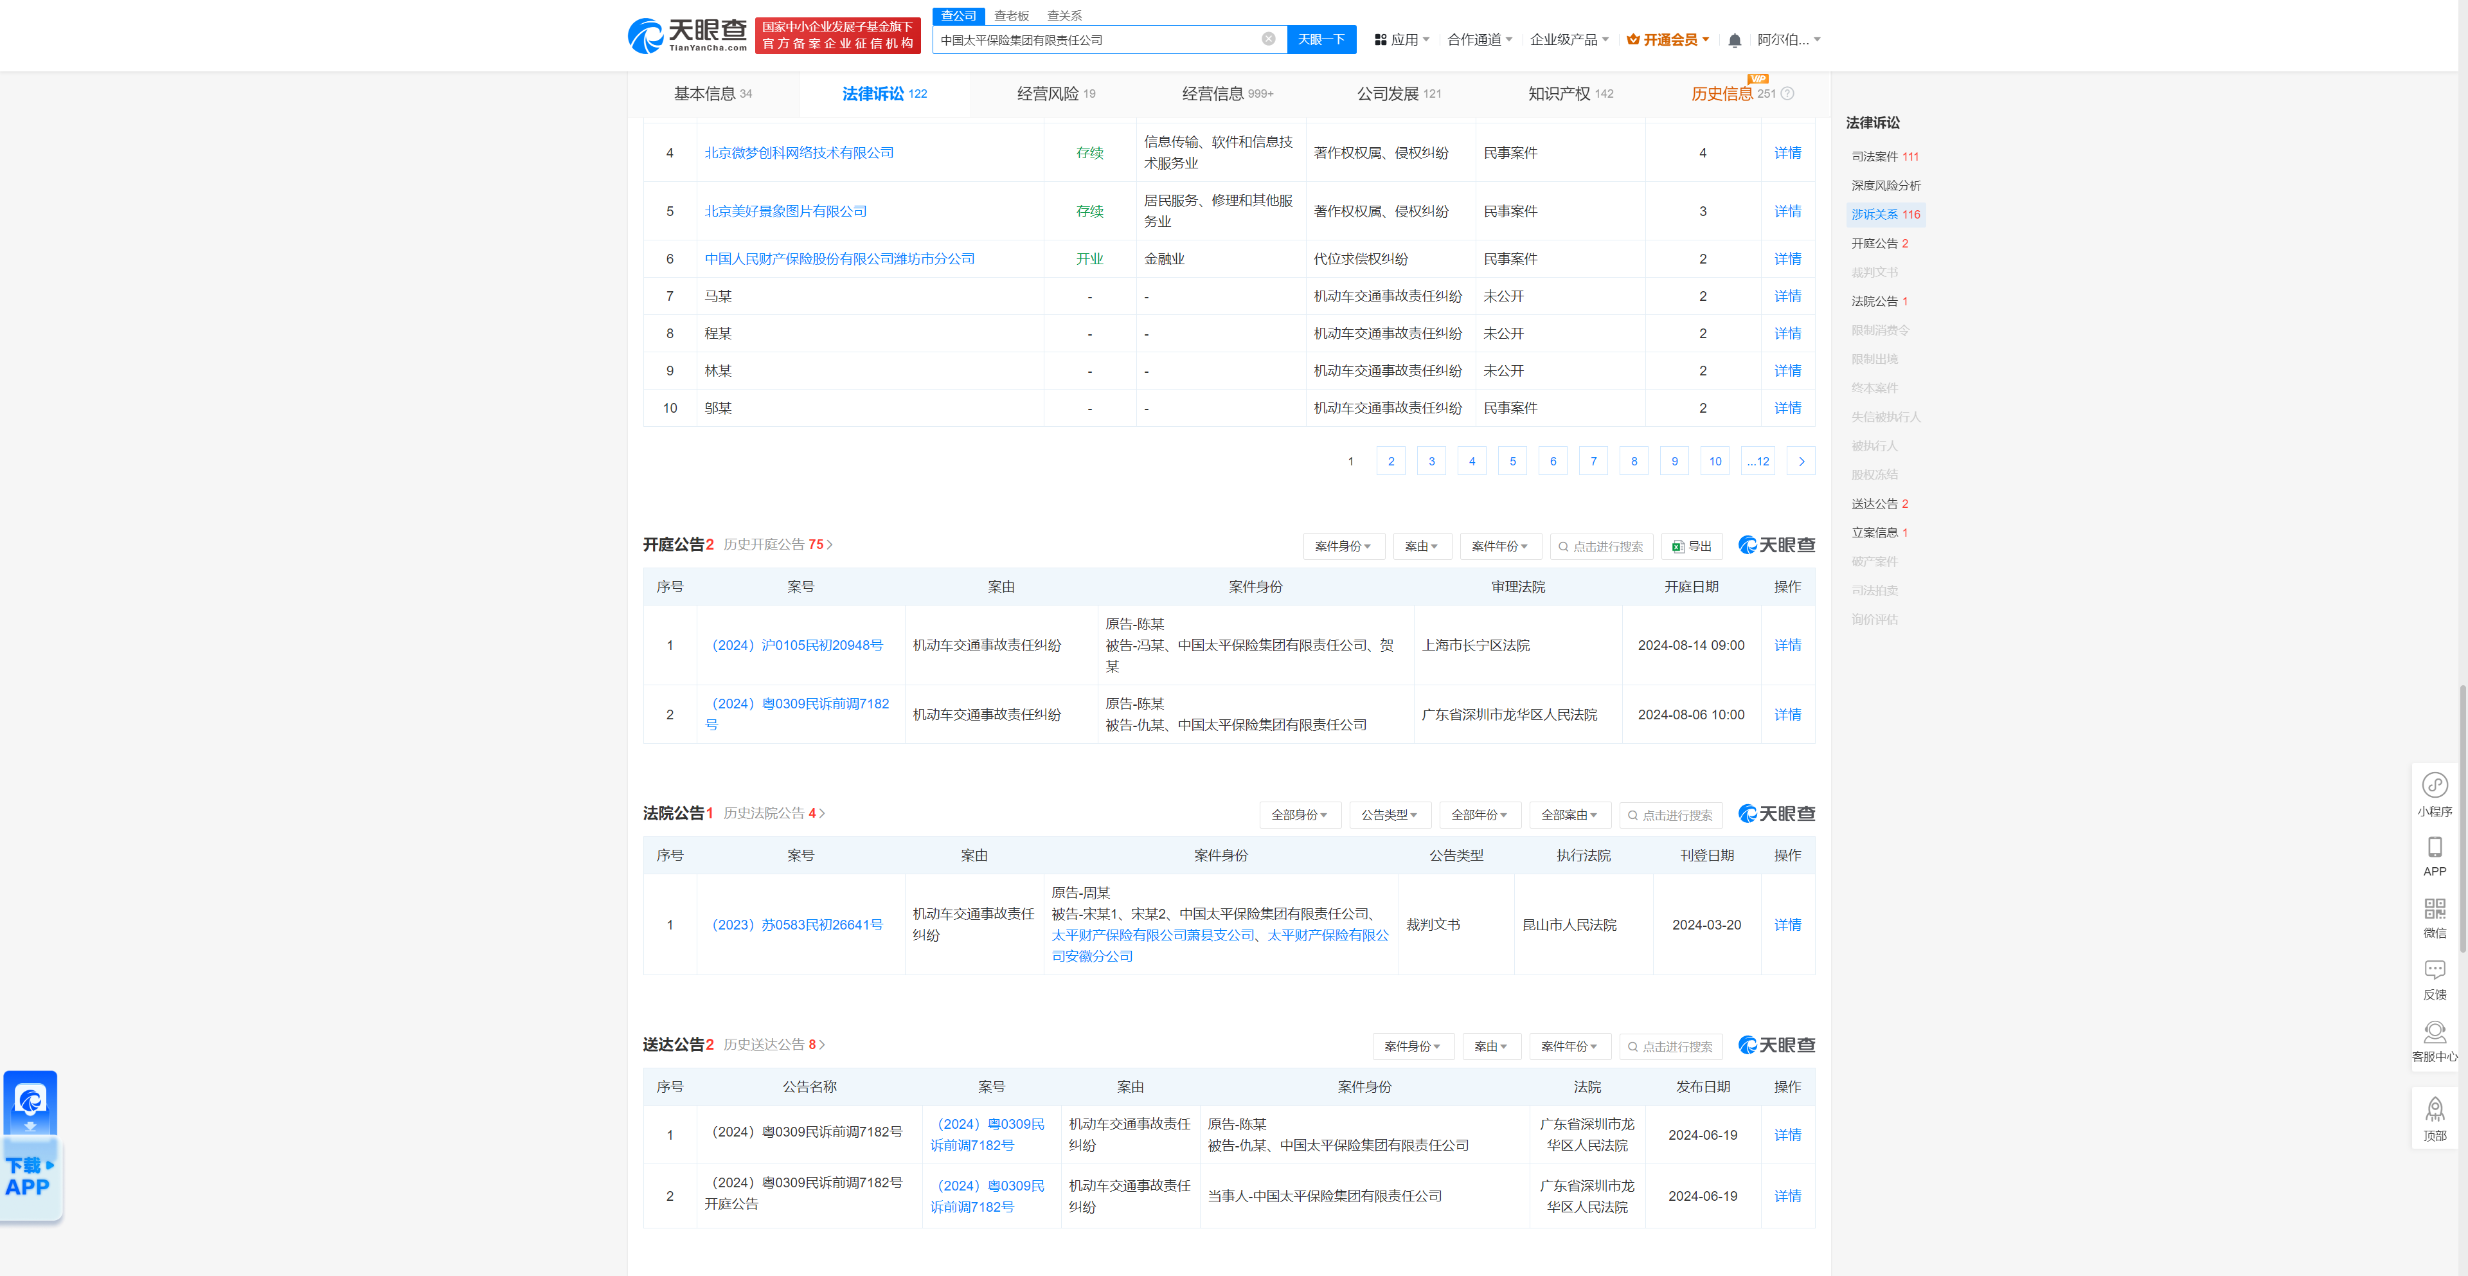
Task: Switch to 知识产权 tab
Action: pyautogui.click(x=1570, y=94)
